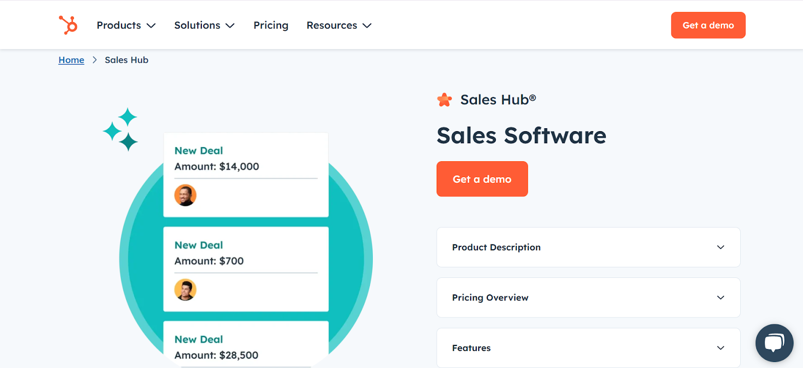This screenshot has height=368, width=803.
Task: Click the avatar on the $14,000 deal card
Action: pos(185,195)
